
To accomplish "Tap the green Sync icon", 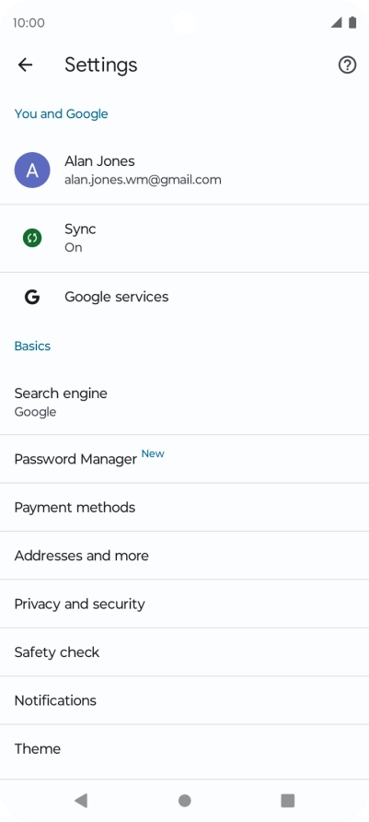I will click(x=32, y=238).
